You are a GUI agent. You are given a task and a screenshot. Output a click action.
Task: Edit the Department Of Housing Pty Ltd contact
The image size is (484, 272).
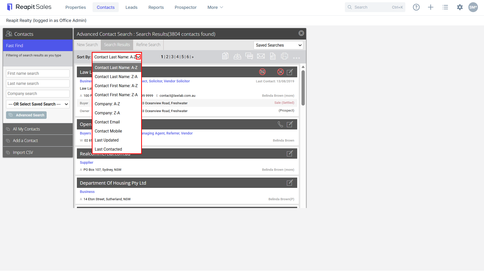tap(290, 183)
